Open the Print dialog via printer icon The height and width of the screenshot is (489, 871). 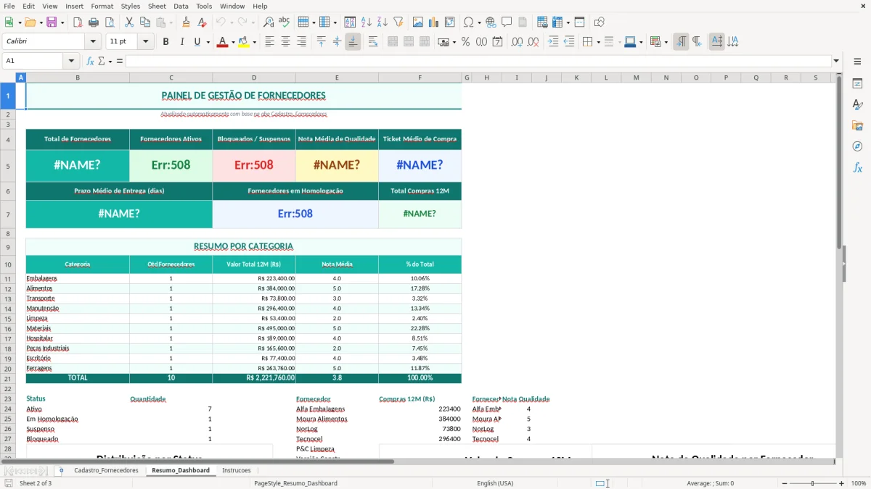click(94, 22)
